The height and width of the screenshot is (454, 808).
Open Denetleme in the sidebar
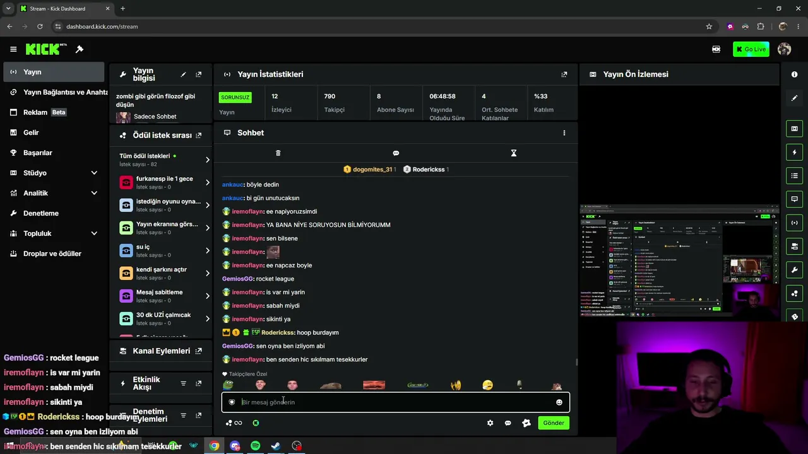[x=54, y=213]
